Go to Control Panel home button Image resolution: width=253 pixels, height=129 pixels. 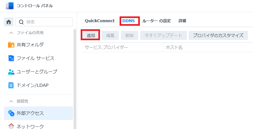click(9, 22)
